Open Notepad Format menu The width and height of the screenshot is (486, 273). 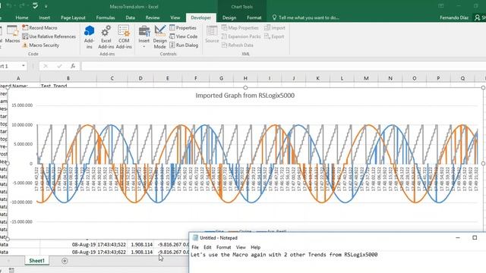click(223, 247)
